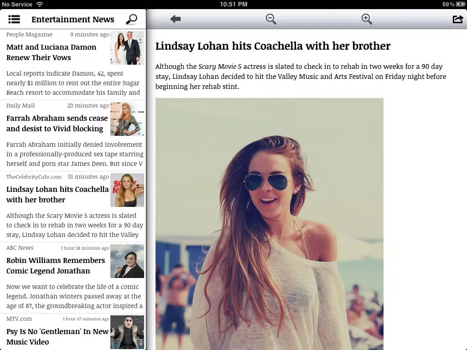Click the Entertainment News title
The image size is (467, 350).
[73, 19]
